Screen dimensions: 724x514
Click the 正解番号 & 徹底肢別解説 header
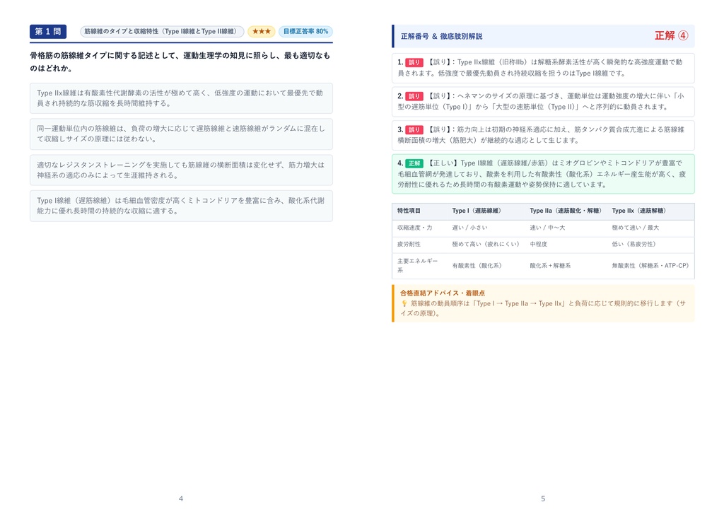[441, 36]
